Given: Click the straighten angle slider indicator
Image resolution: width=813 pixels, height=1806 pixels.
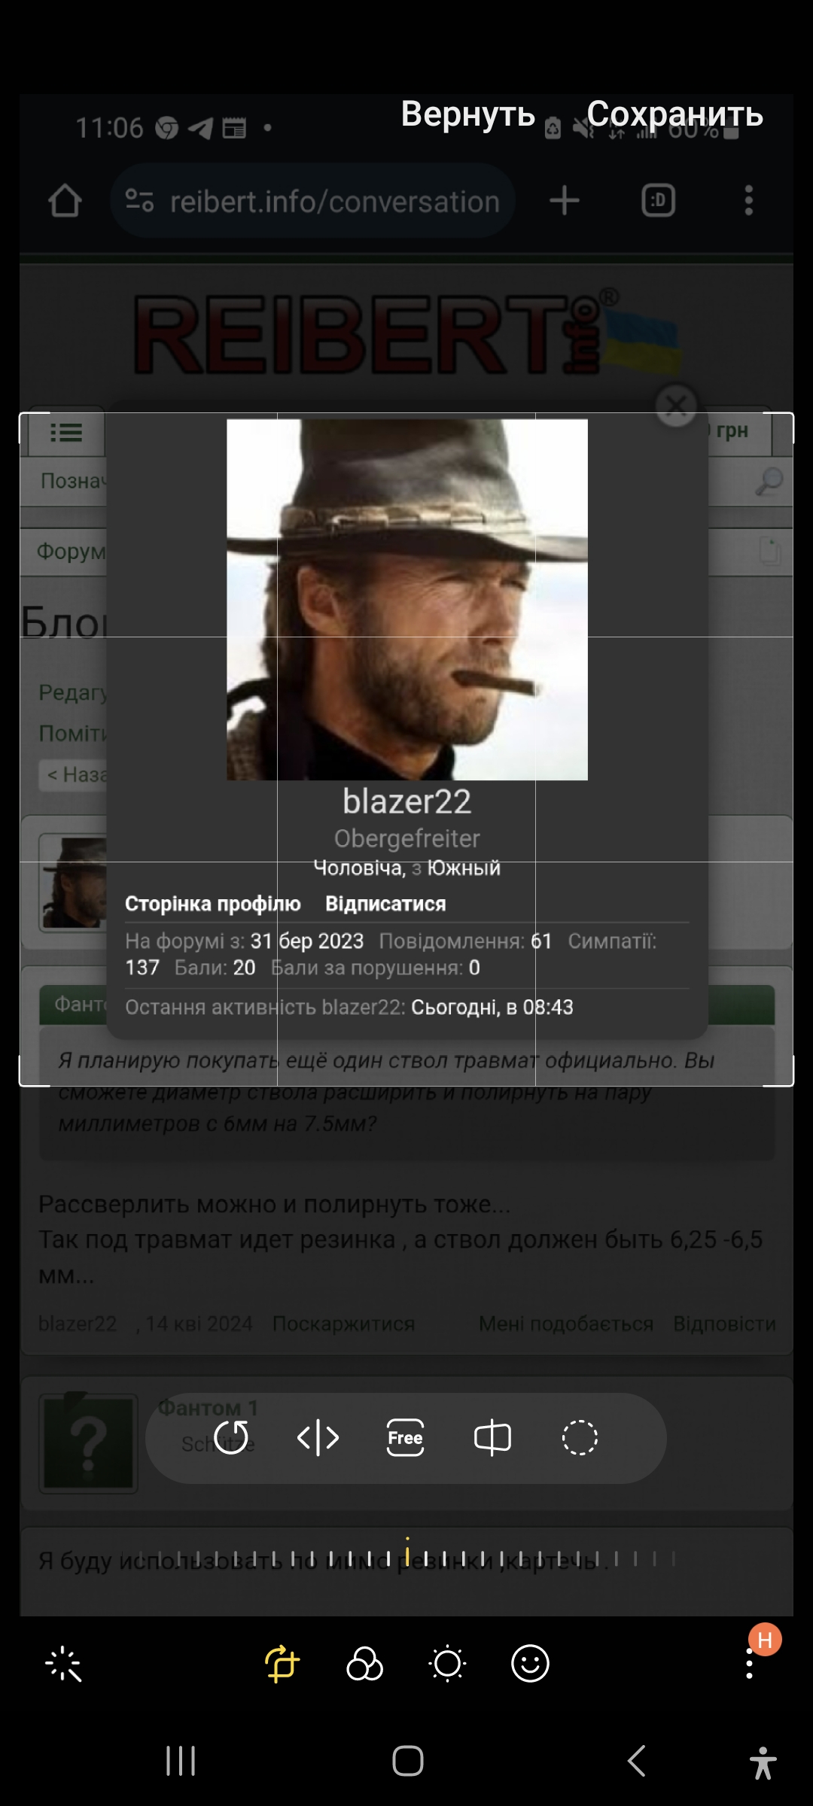Looking at the screenshot, I should coord(407,1552).
